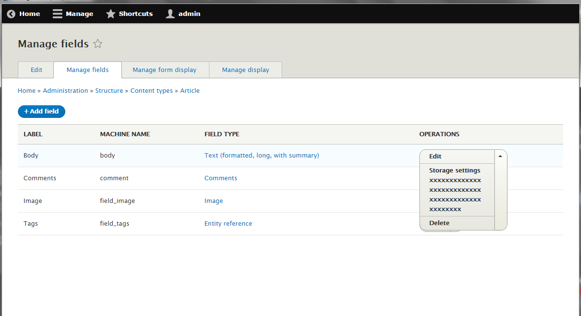The image size is (581, 316).
Task: Open the admin user account icon
Action: [x=170, y=14]
